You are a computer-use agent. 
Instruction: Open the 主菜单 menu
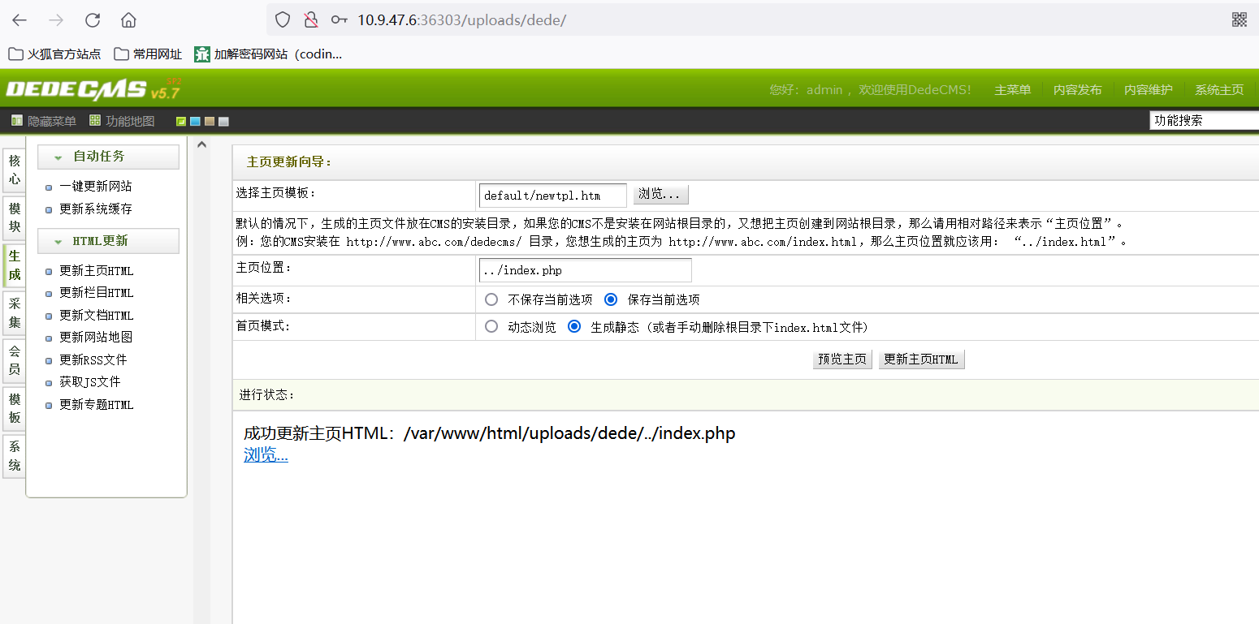(x=1012, y=90)
